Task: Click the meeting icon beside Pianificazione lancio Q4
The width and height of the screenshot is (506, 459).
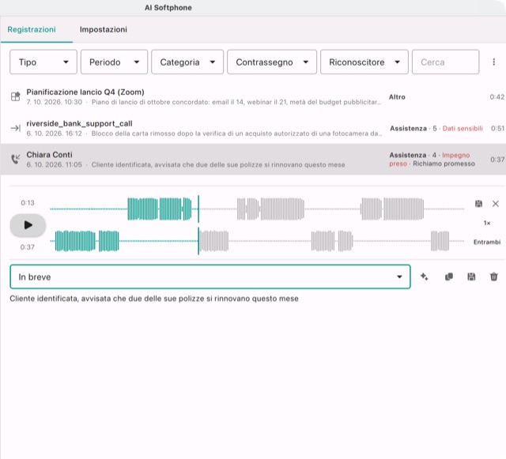Action: pos(16,96)
